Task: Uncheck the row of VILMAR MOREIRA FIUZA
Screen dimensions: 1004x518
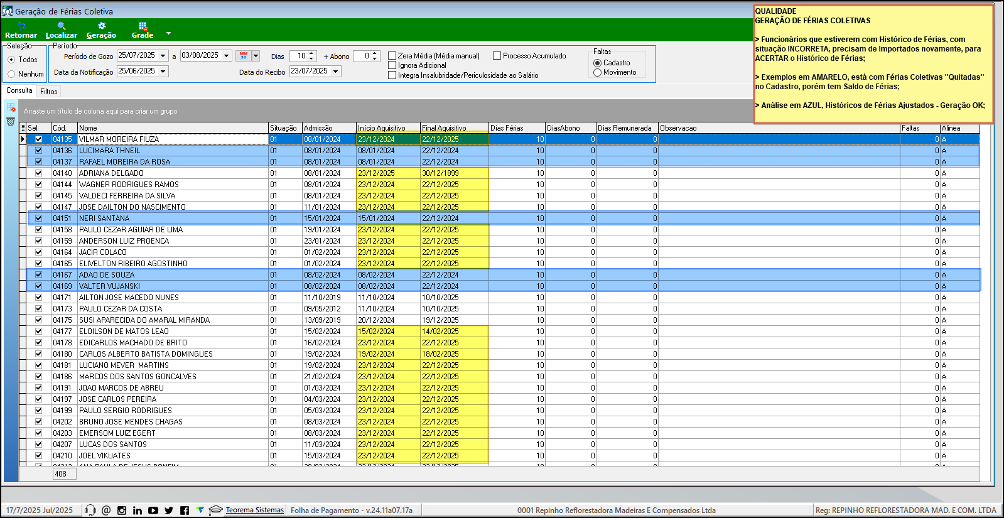Action: click(39, 139)
